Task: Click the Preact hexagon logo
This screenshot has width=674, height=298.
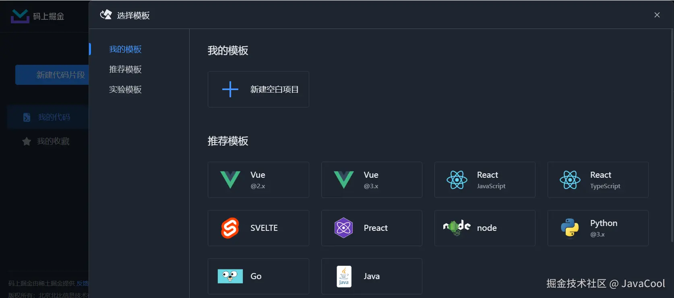Action: point(343,228)
